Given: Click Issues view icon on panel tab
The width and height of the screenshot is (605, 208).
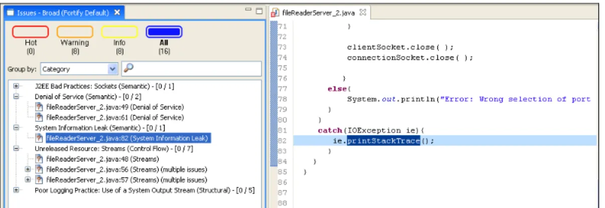Looking at the screenshot, I should pos(10,12).
